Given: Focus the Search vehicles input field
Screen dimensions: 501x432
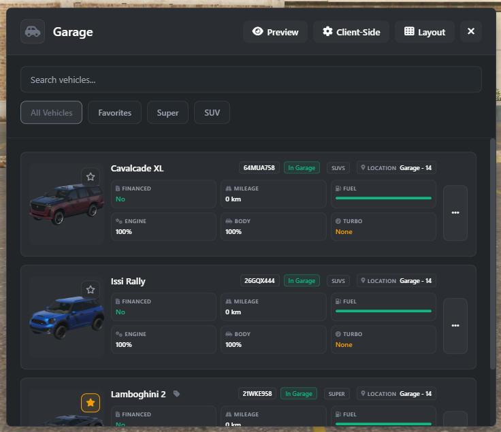Looking at the screenshot, I should (x=251, y=80).
